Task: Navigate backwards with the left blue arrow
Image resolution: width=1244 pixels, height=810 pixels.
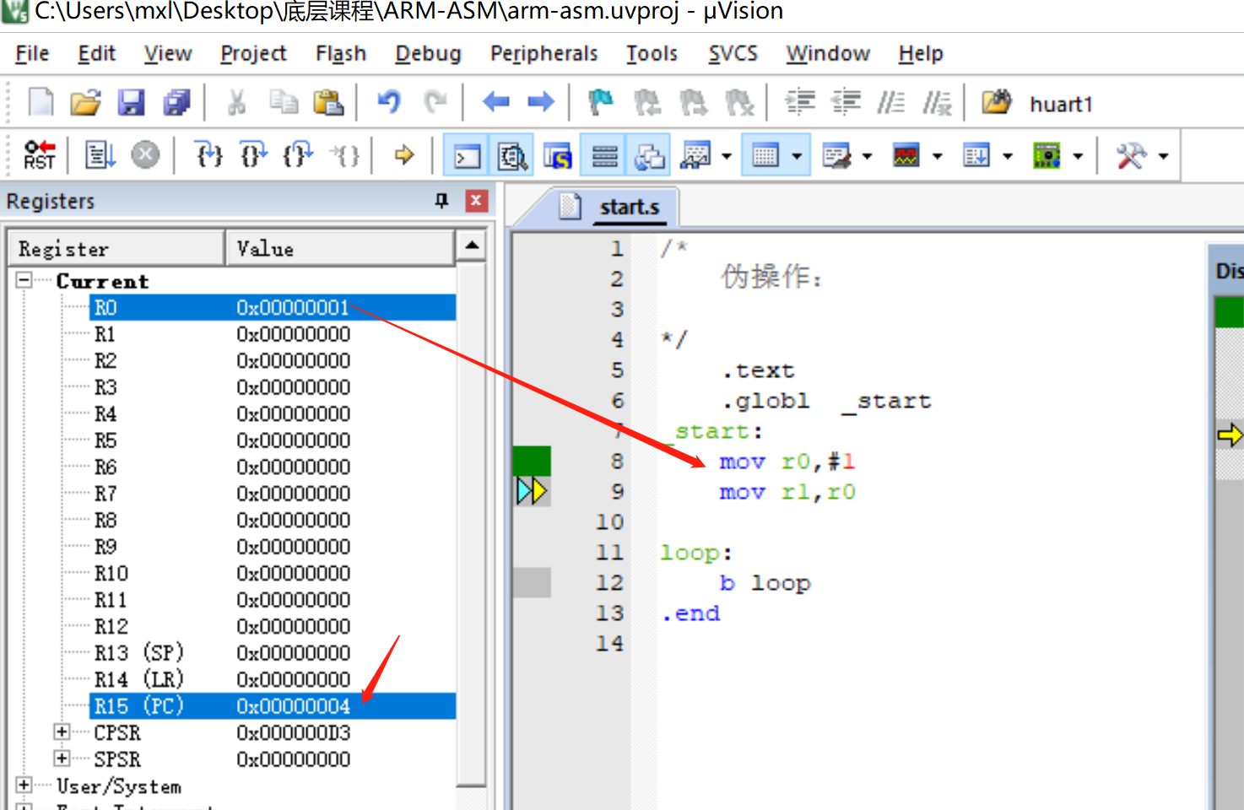Action: pyautogui.click(x=495, y=102)
